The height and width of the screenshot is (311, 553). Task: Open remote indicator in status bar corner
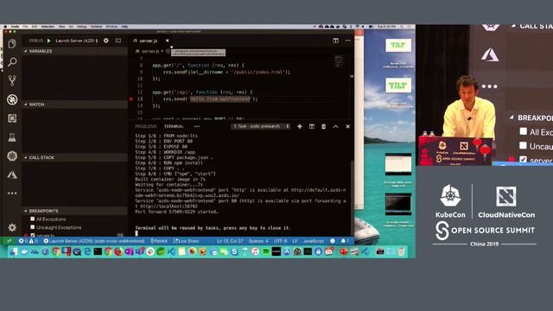[x=10, y=241]
